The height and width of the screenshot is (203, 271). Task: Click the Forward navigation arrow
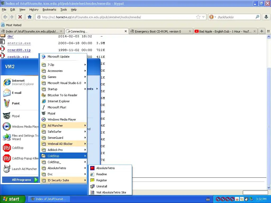[x=12, y=17]
